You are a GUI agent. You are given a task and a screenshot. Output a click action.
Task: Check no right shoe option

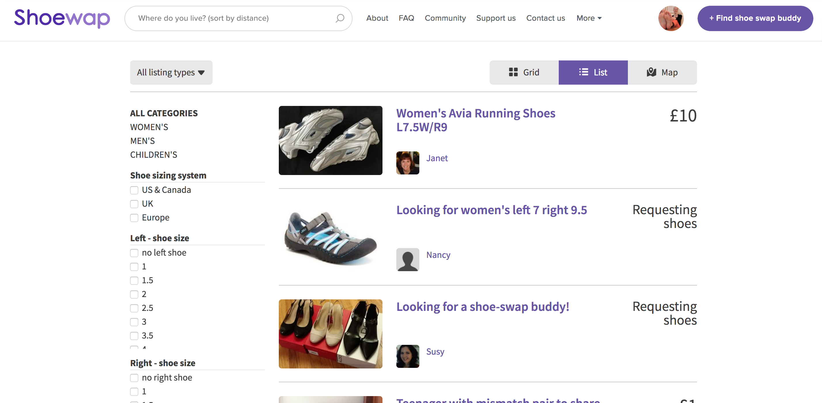(134, 378)
